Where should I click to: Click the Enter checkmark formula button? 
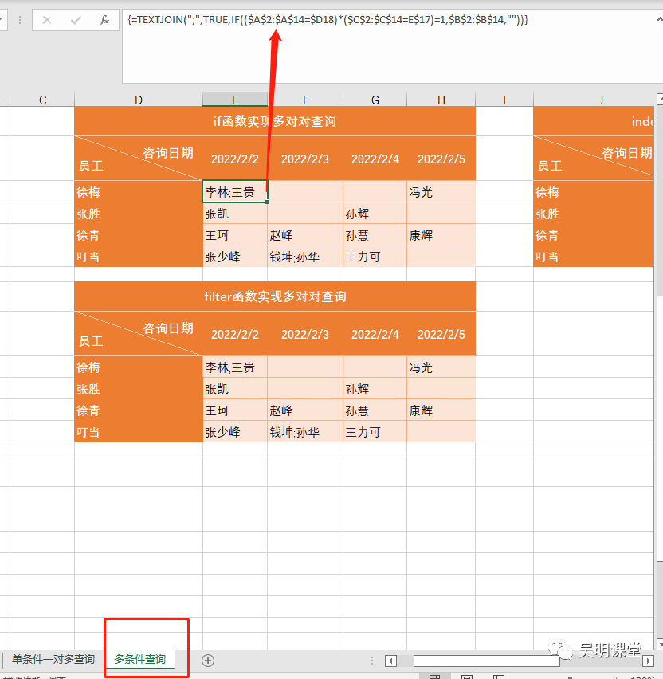[76, 20]
